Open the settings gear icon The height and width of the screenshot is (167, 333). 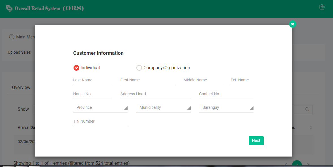[322, 7]
